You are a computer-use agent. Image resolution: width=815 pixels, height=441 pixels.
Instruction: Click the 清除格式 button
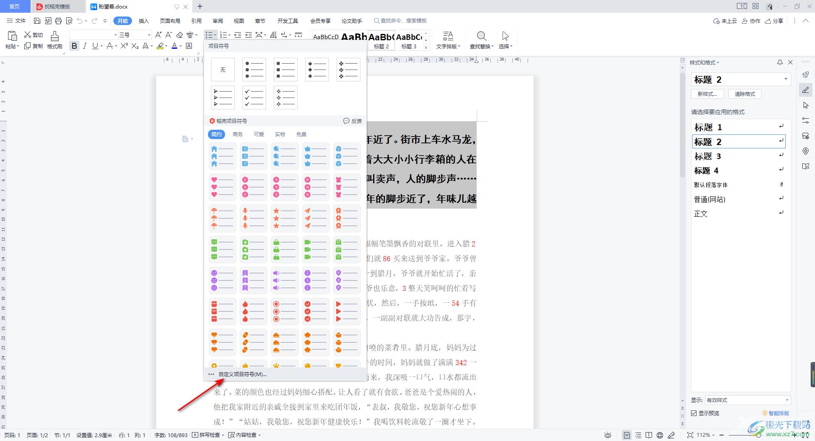[745, 94]
